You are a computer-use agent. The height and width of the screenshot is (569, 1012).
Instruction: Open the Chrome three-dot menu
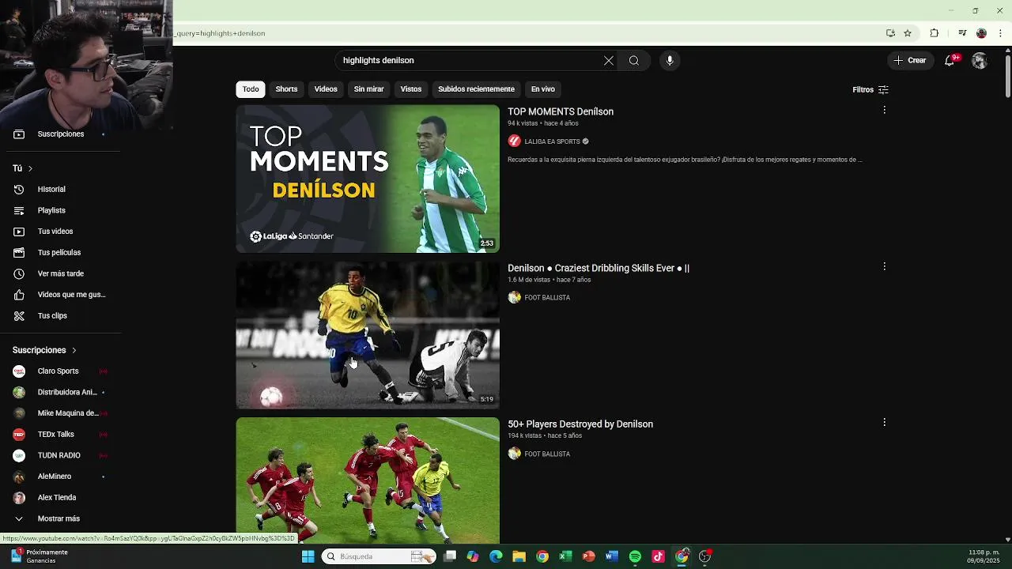1000,33
